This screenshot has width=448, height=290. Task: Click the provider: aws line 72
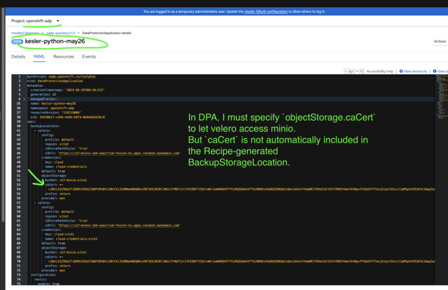(x=53, y=270)
